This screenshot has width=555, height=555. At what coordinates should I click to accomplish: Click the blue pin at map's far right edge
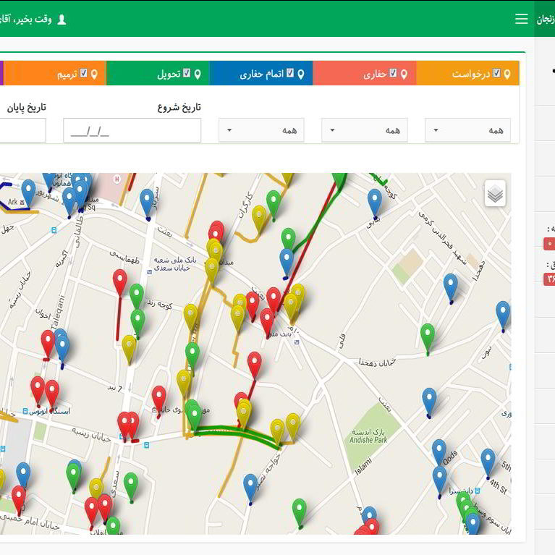[503, 313]
